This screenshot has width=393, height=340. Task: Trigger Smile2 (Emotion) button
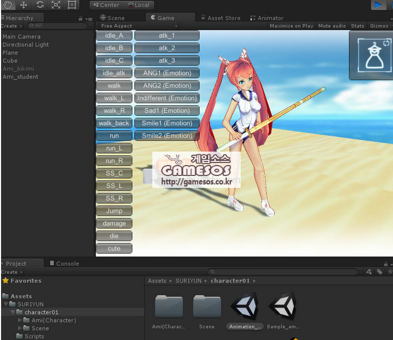(167, 135)
